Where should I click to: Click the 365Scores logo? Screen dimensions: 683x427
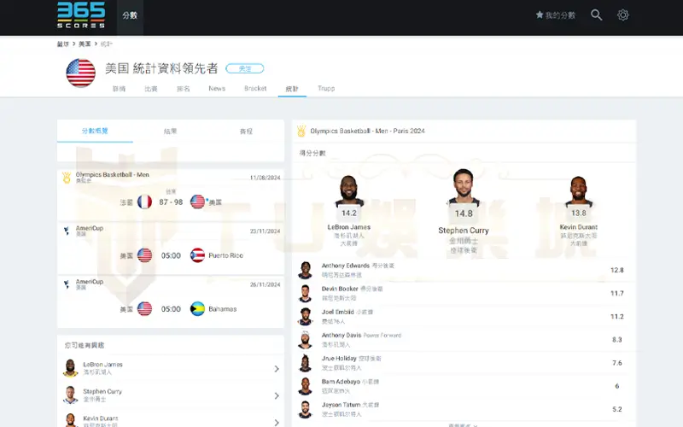click(x=81, y=15)
